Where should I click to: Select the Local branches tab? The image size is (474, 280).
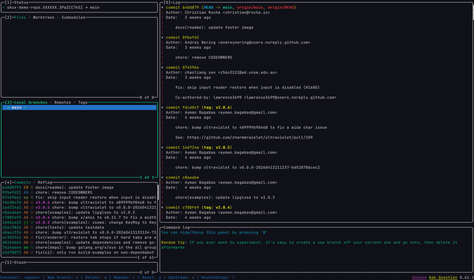(31, 102)
